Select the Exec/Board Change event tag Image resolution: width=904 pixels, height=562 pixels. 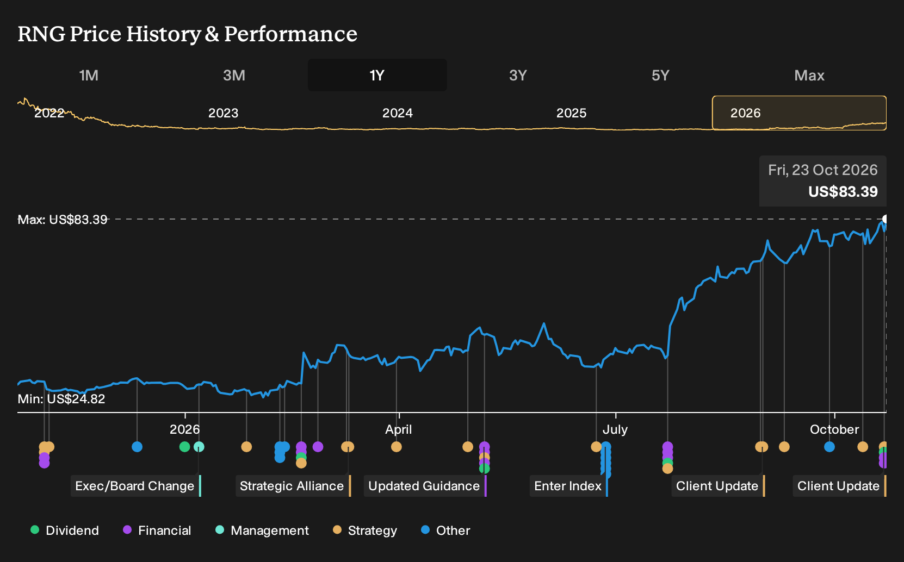point(136,486)
